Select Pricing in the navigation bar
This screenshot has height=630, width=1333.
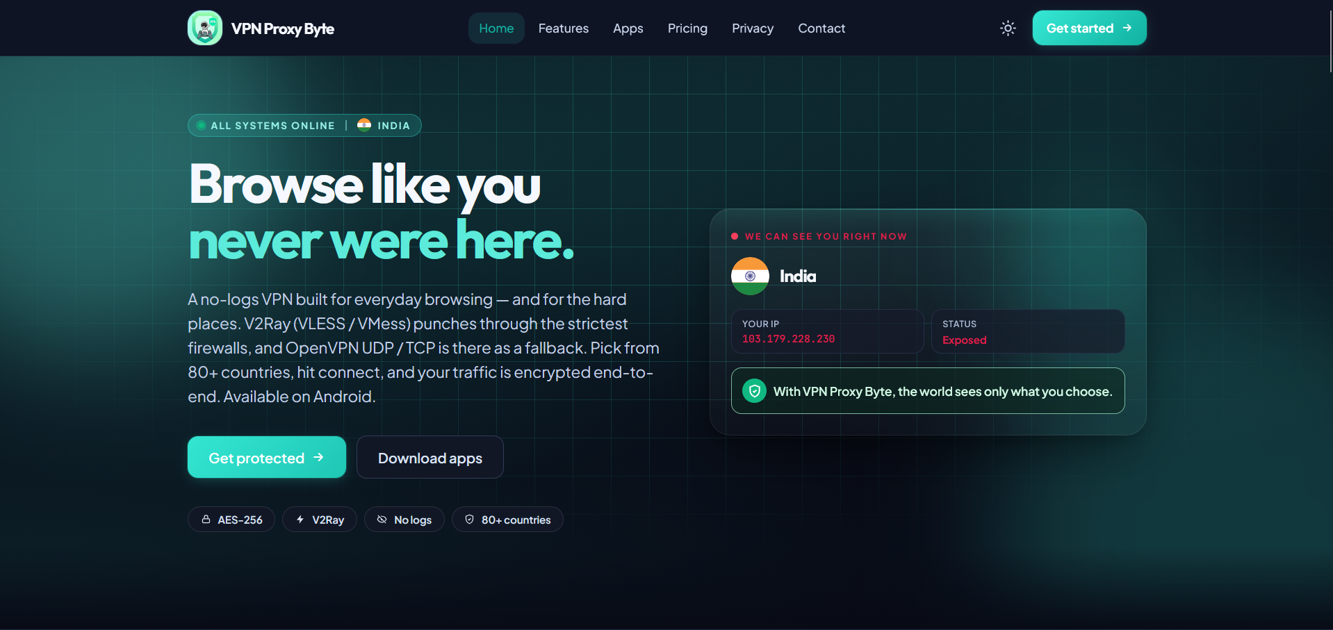pyautogui.click(x=687, y=28)
